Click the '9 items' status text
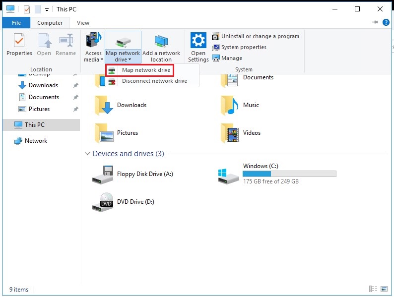The image size is (394, 297). [19, 290]
